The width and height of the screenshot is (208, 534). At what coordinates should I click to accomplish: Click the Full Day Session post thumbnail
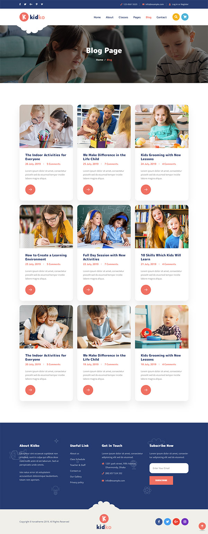tap(104, 226)
